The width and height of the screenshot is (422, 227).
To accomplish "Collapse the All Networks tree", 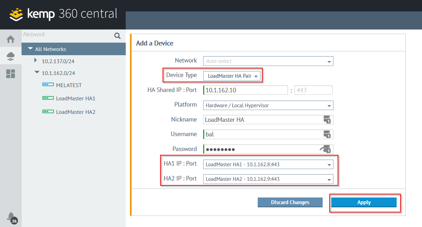I will (x=31, y=49).
